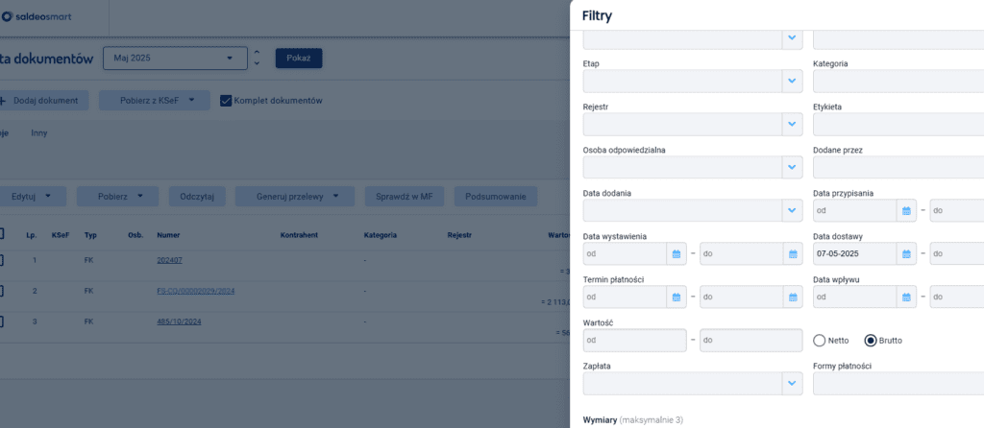
Task: Select the Netto radio button
Action: pos(820,340)
